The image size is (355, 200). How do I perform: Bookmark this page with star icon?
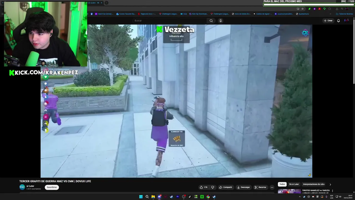303,9
